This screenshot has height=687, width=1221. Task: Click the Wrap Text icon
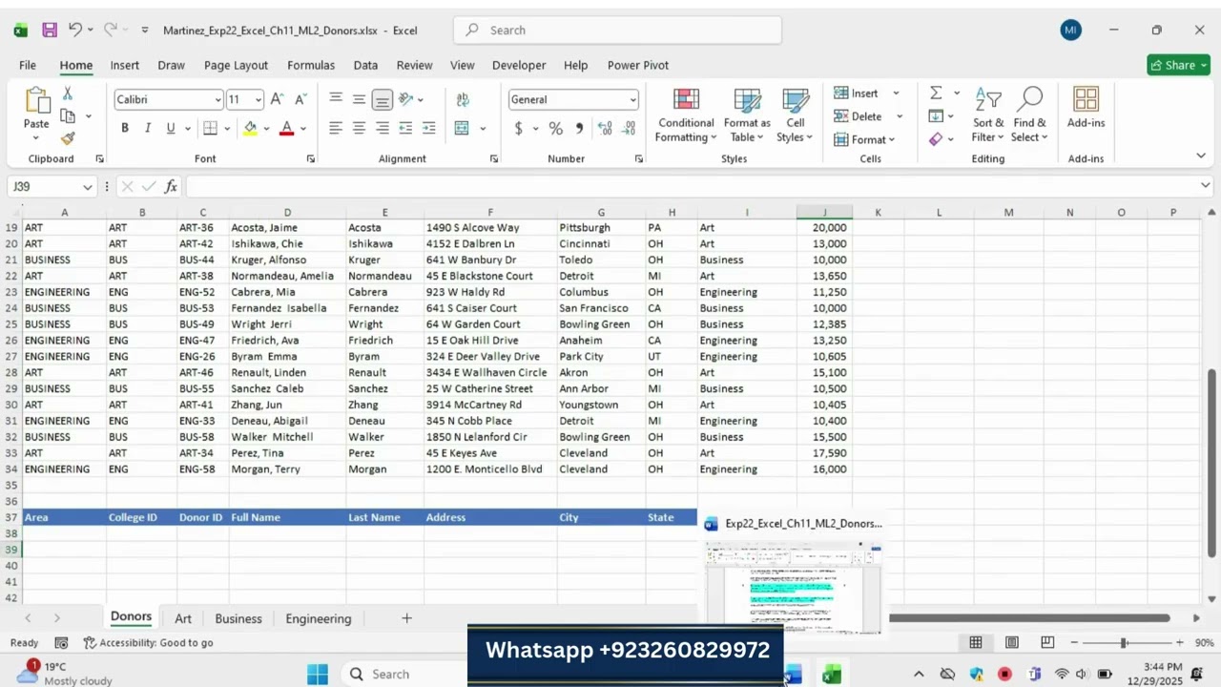tap(463, 99)
